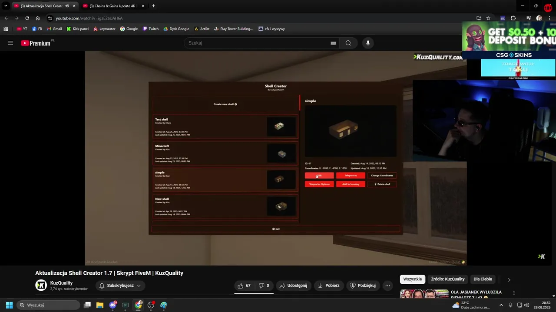556x312 pixels.
Task: Open the FB bookmark
Action: 37,29
